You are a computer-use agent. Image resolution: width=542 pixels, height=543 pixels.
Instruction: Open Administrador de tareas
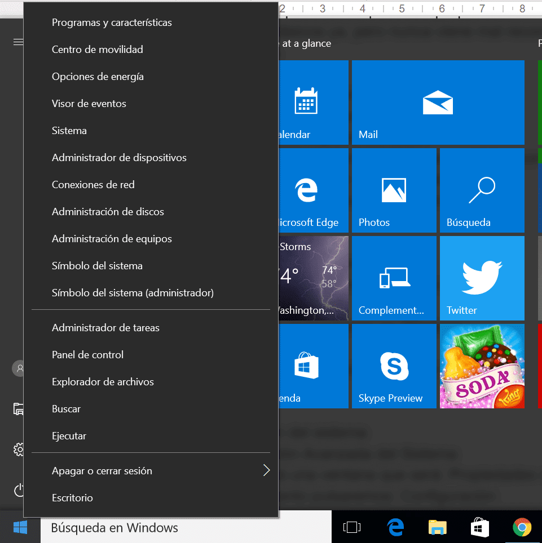pos(151,328)
